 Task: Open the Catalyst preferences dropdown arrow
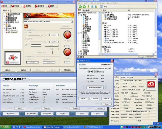pos(46,6)
